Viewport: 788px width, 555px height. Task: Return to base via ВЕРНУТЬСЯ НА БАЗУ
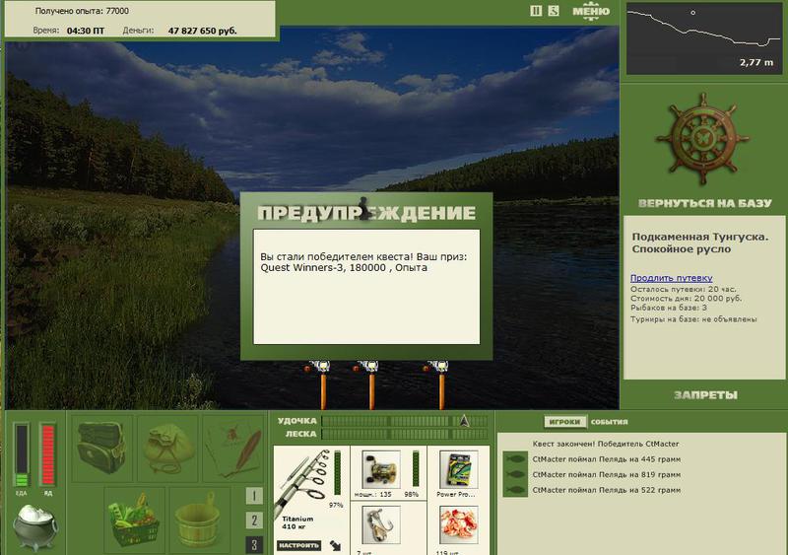pyautogui.click(x=704, y=203)
